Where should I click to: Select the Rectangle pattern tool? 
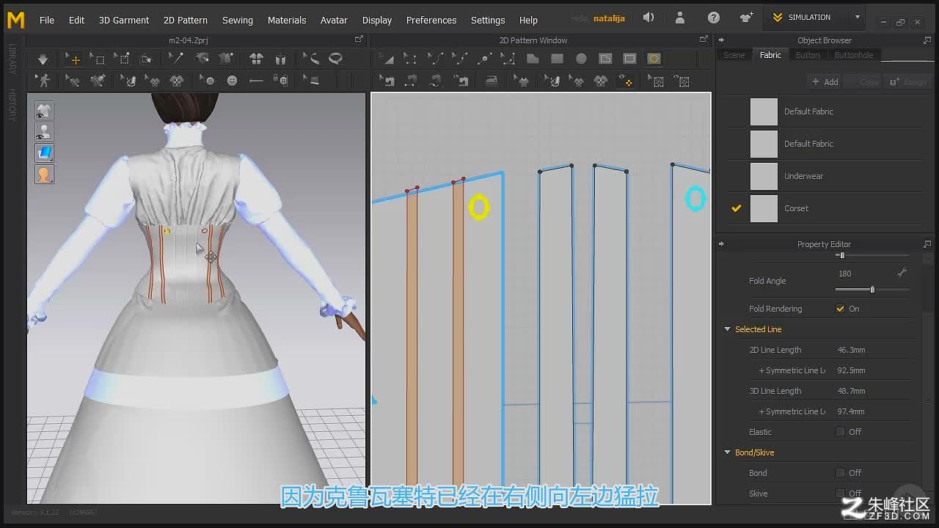pyautogui.click(x=557, y=59)
